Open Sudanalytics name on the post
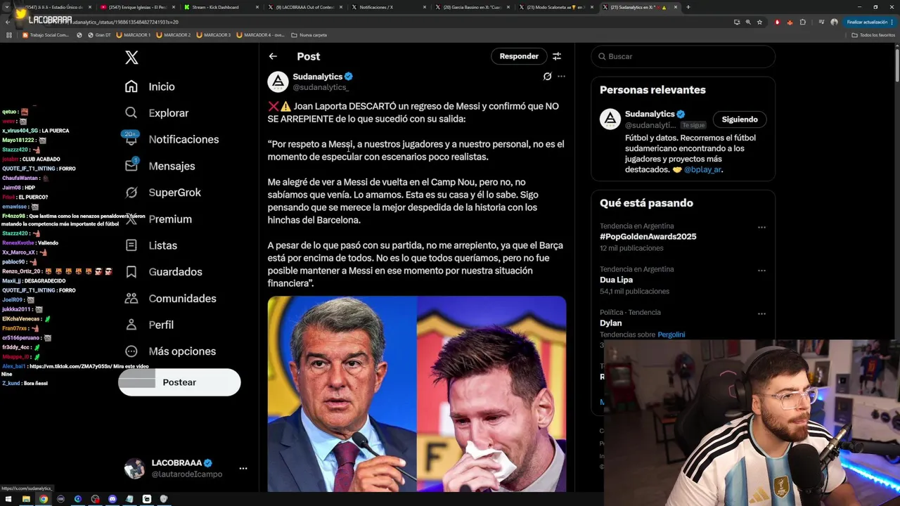This screenshot has width=900, height=506. [318, 77]
